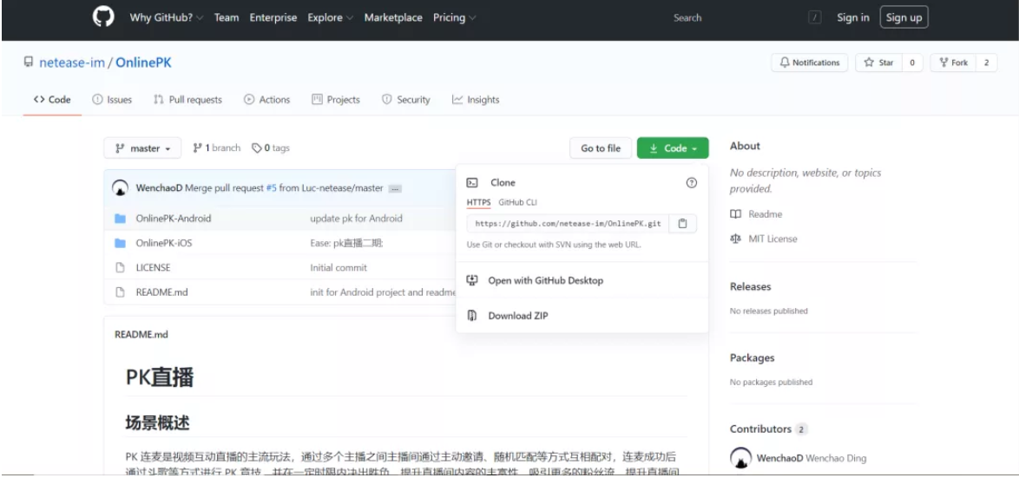Open the Readme link in About
Viewport: 1019px width, 478px height.
pos(766,214)
